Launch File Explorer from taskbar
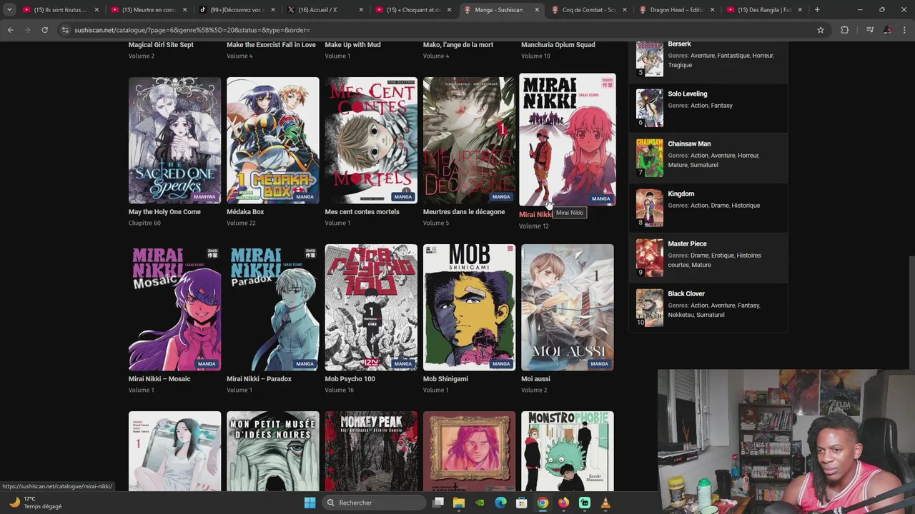 click(x=459, y=503)
